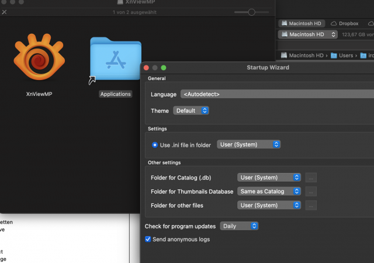This screenshot has width=374, height=263.
Task: Open the Macintosh HD volume selector
Action: pos(308,34)
